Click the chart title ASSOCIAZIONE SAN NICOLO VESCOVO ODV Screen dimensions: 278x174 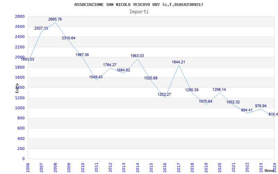(x=139, y=5)
